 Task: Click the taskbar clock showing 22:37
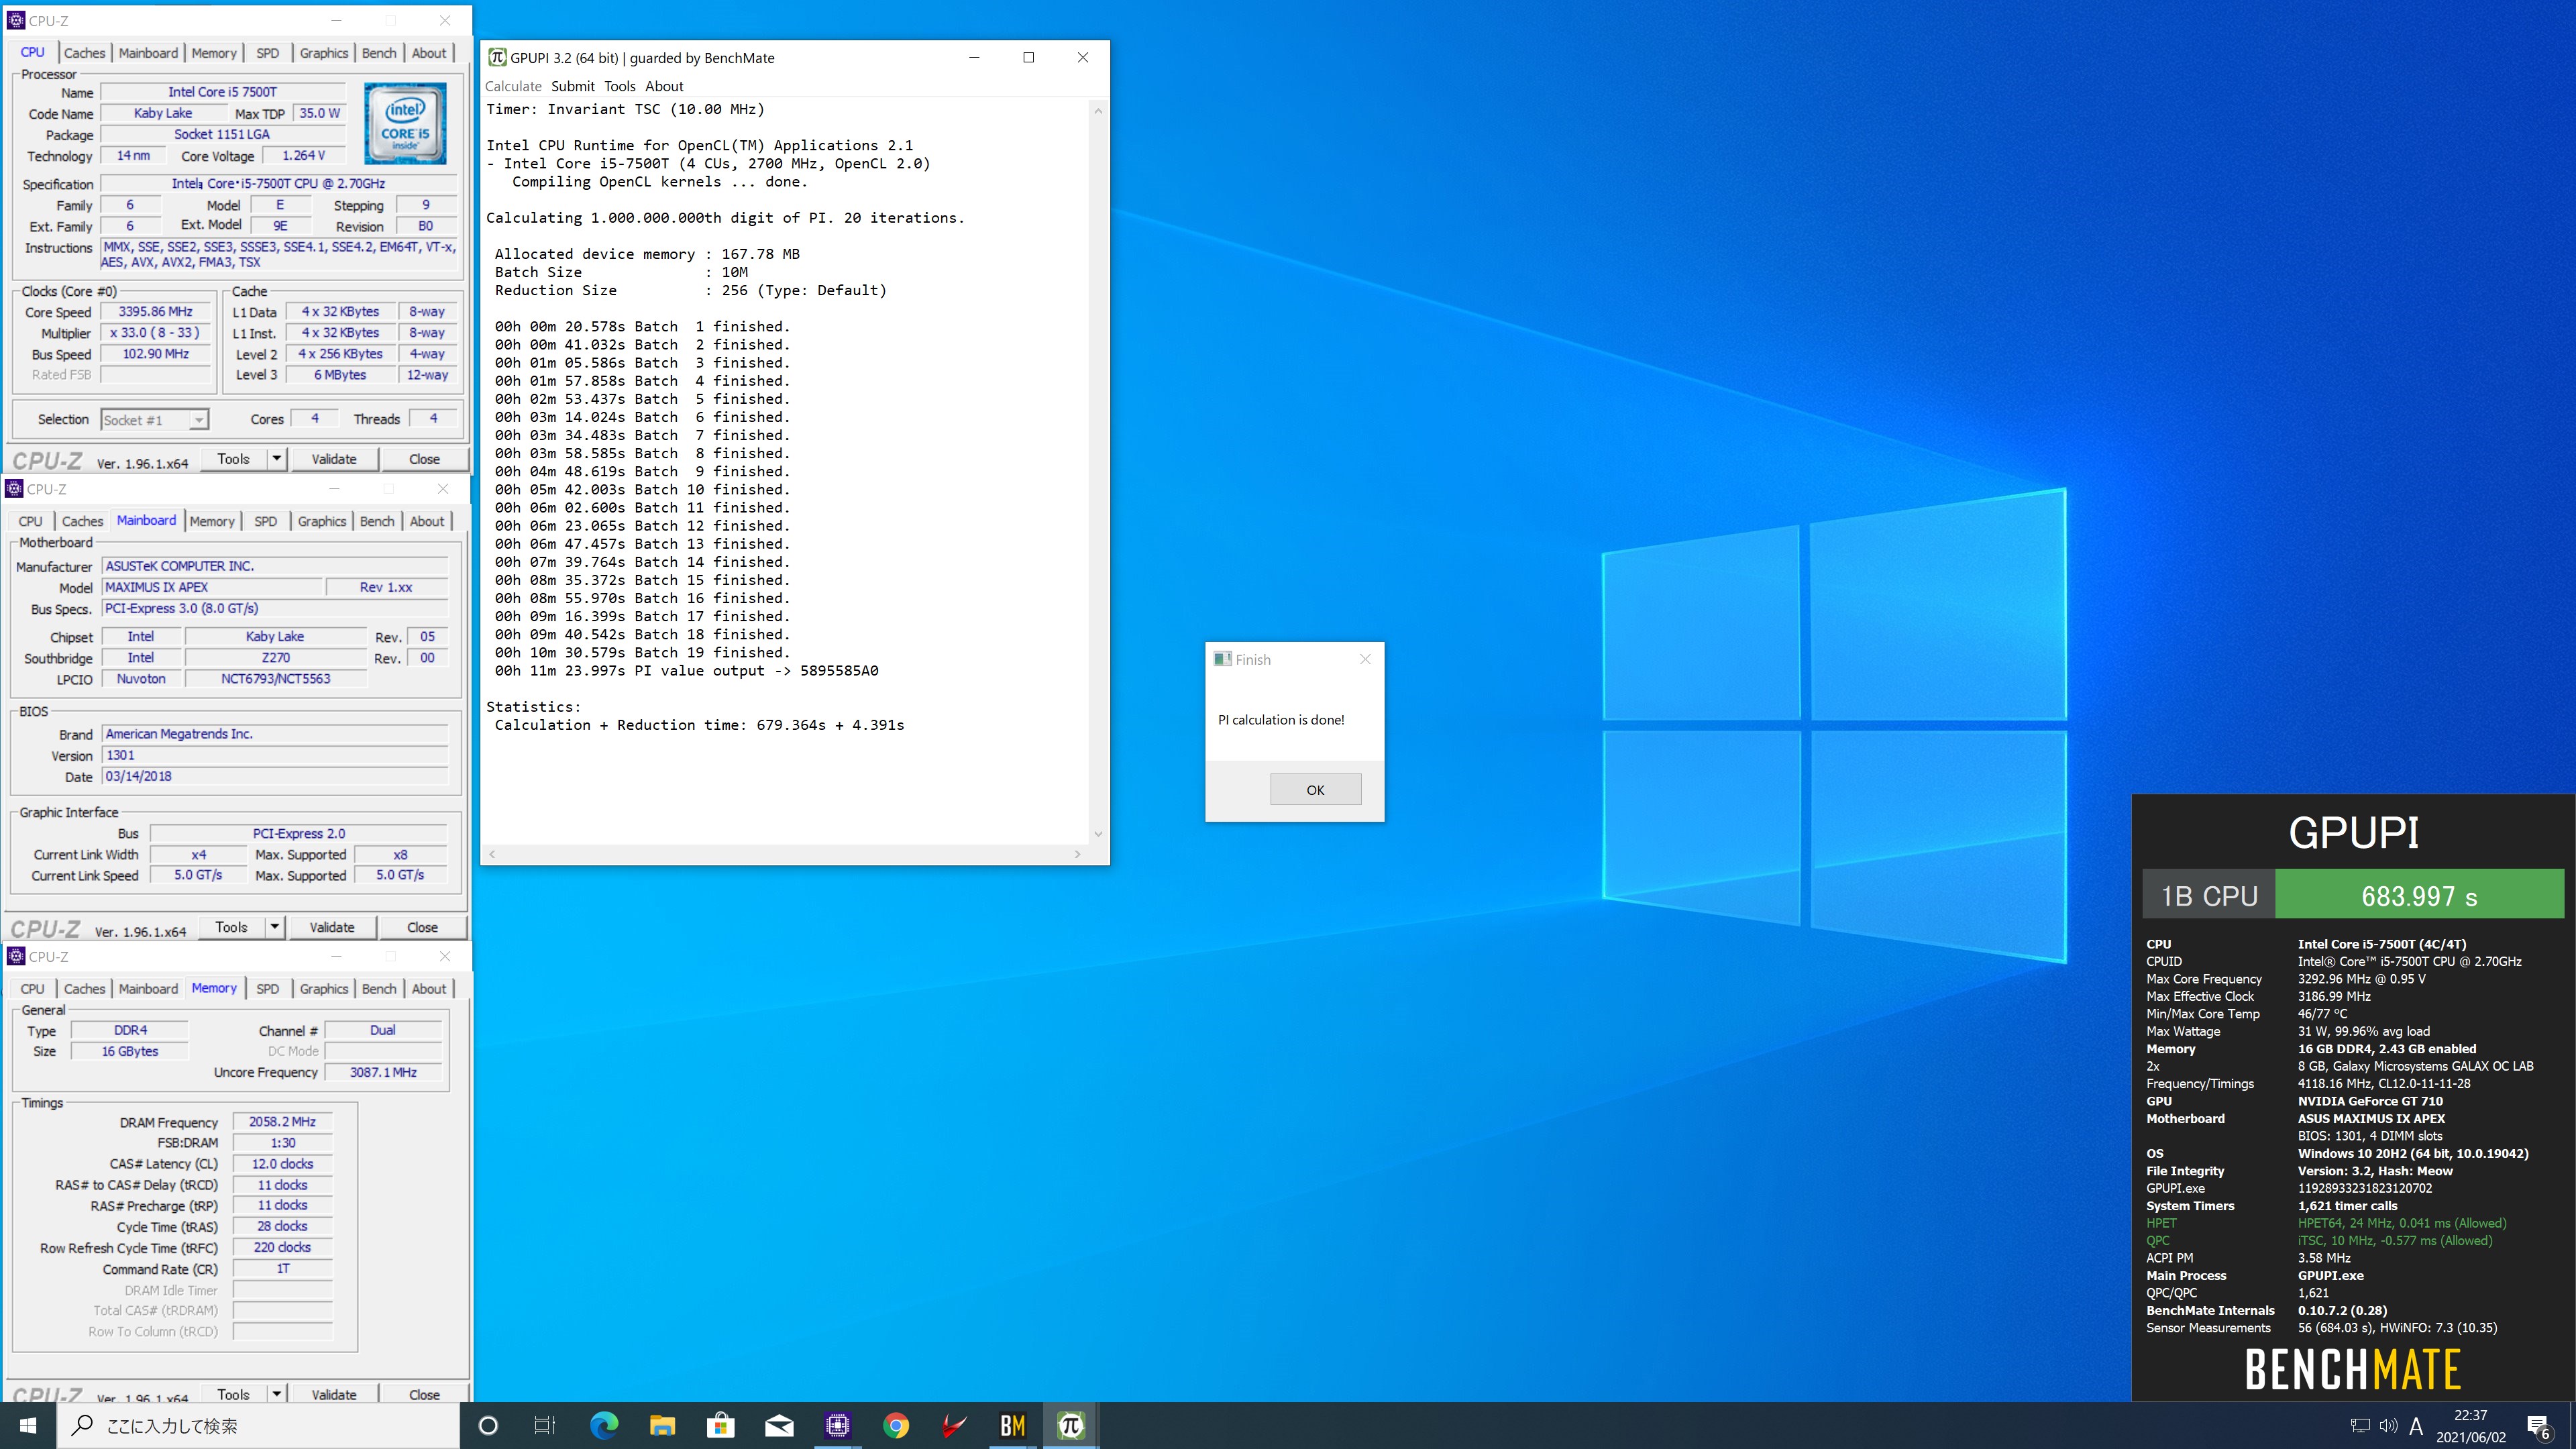point(2470,1425)
